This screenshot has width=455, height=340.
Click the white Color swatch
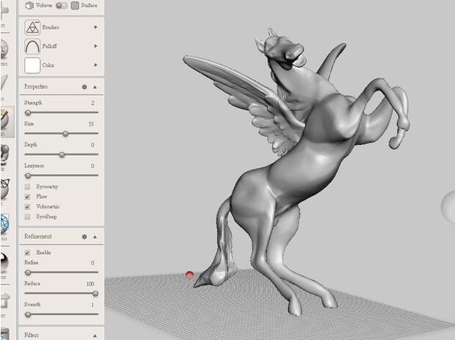click(32, 65)
